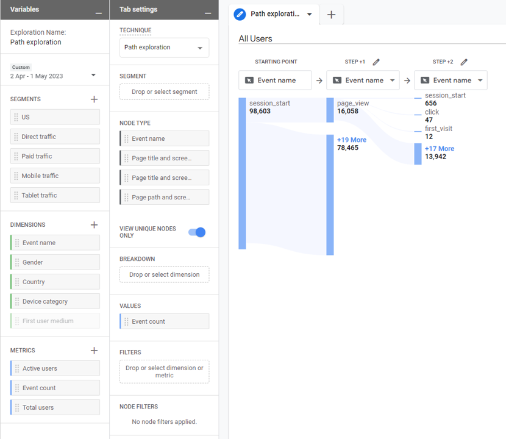Open the Path exploration tab menu arrow
506x439 pixels.
[x=310, y=14]
